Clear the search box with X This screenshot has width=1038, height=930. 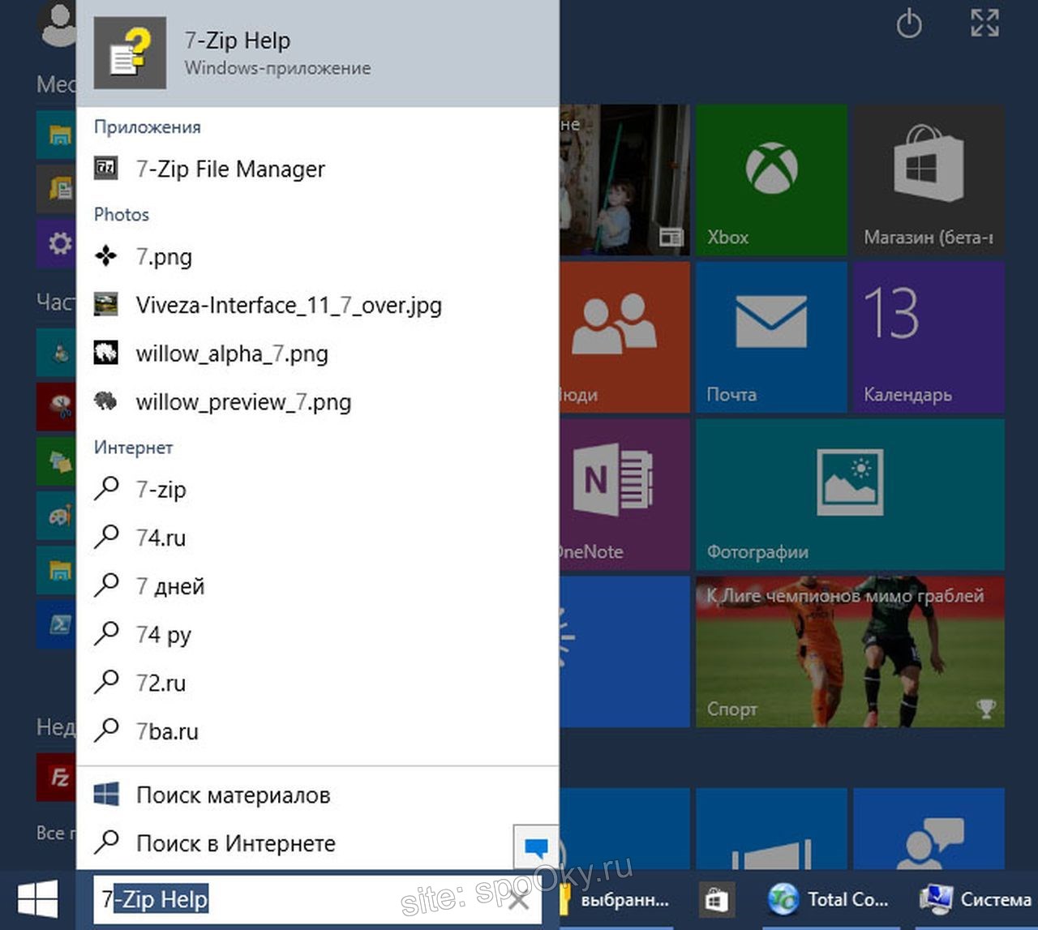[518, 899]
